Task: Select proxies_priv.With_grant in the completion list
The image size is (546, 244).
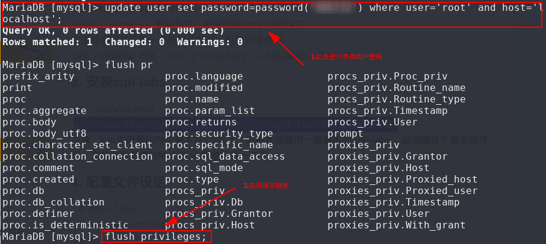Action: (396, 225)
